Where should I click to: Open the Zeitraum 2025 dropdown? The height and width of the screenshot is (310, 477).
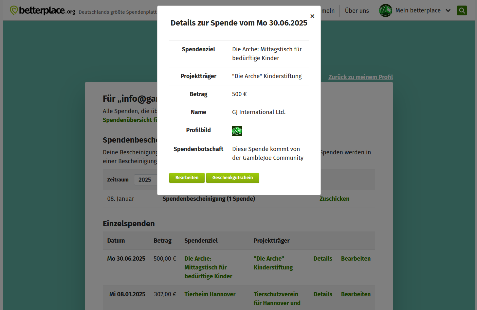(x=146, y=180)
